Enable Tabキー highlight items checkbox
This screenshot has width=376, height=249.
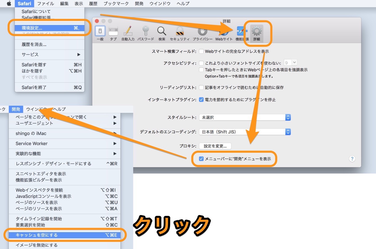[201, 70]
